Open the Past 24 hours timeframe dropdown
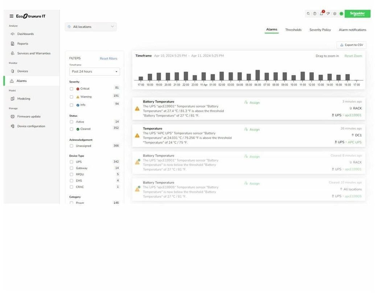This screenshot has width=375, height=293. tap(94, 72)
